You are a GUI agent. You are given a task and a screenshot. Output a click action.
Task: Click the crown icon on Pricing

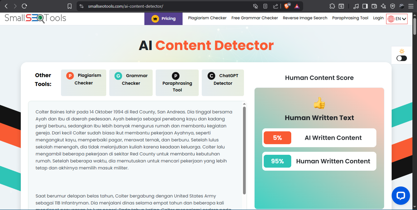coord(155,19)
